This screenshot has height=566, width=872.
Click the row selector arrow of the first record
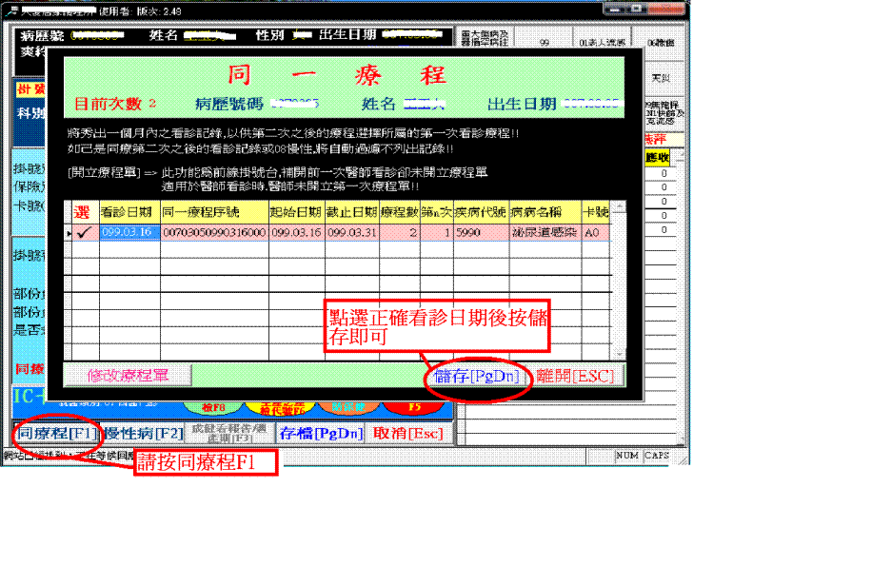[x=68, y=232]
